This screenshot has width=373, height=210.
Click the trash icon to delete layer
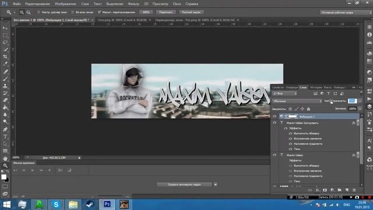pos(354,190)
